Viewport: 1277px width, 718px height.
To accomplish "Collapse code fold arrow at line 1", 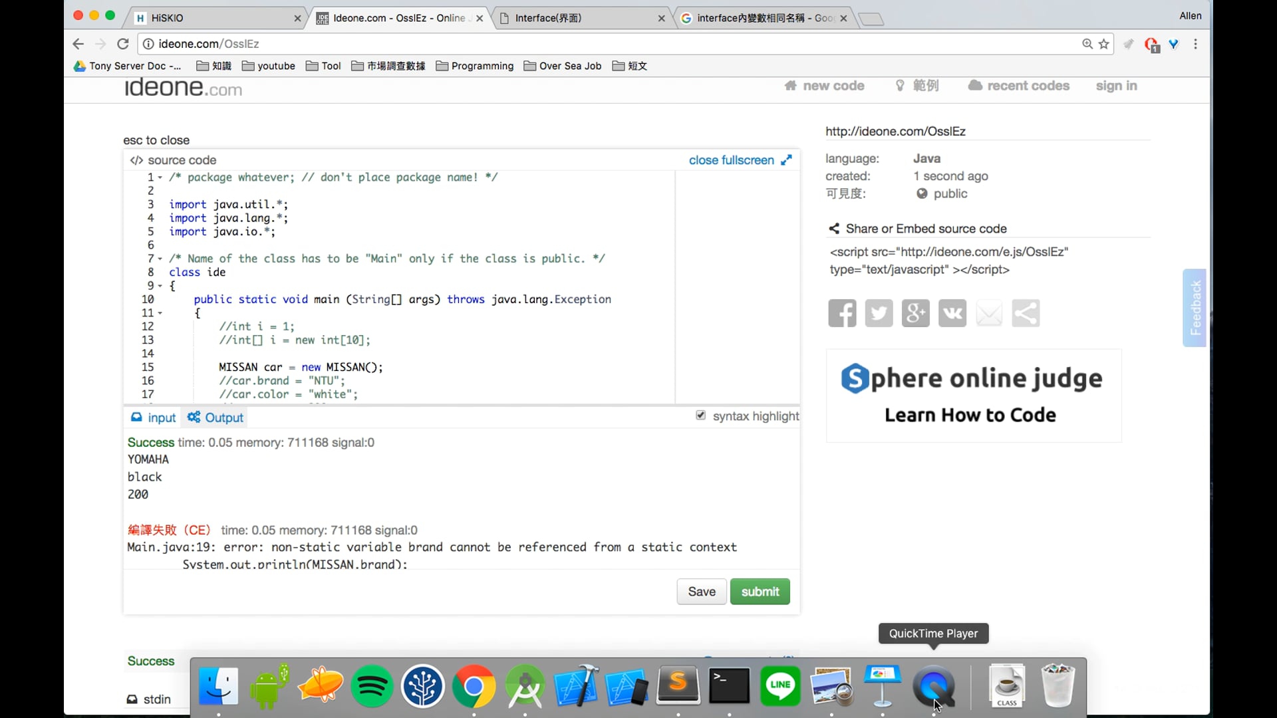I will tap(160, 178).
